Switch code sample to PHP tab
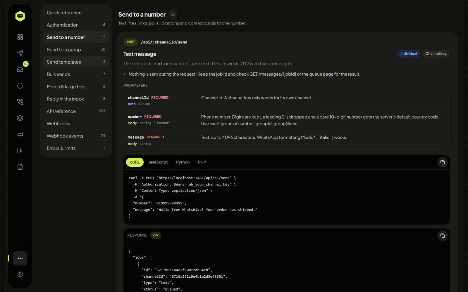Image resolution: width=468 pixels, height=292 pixels. click(x=202, y=162)
